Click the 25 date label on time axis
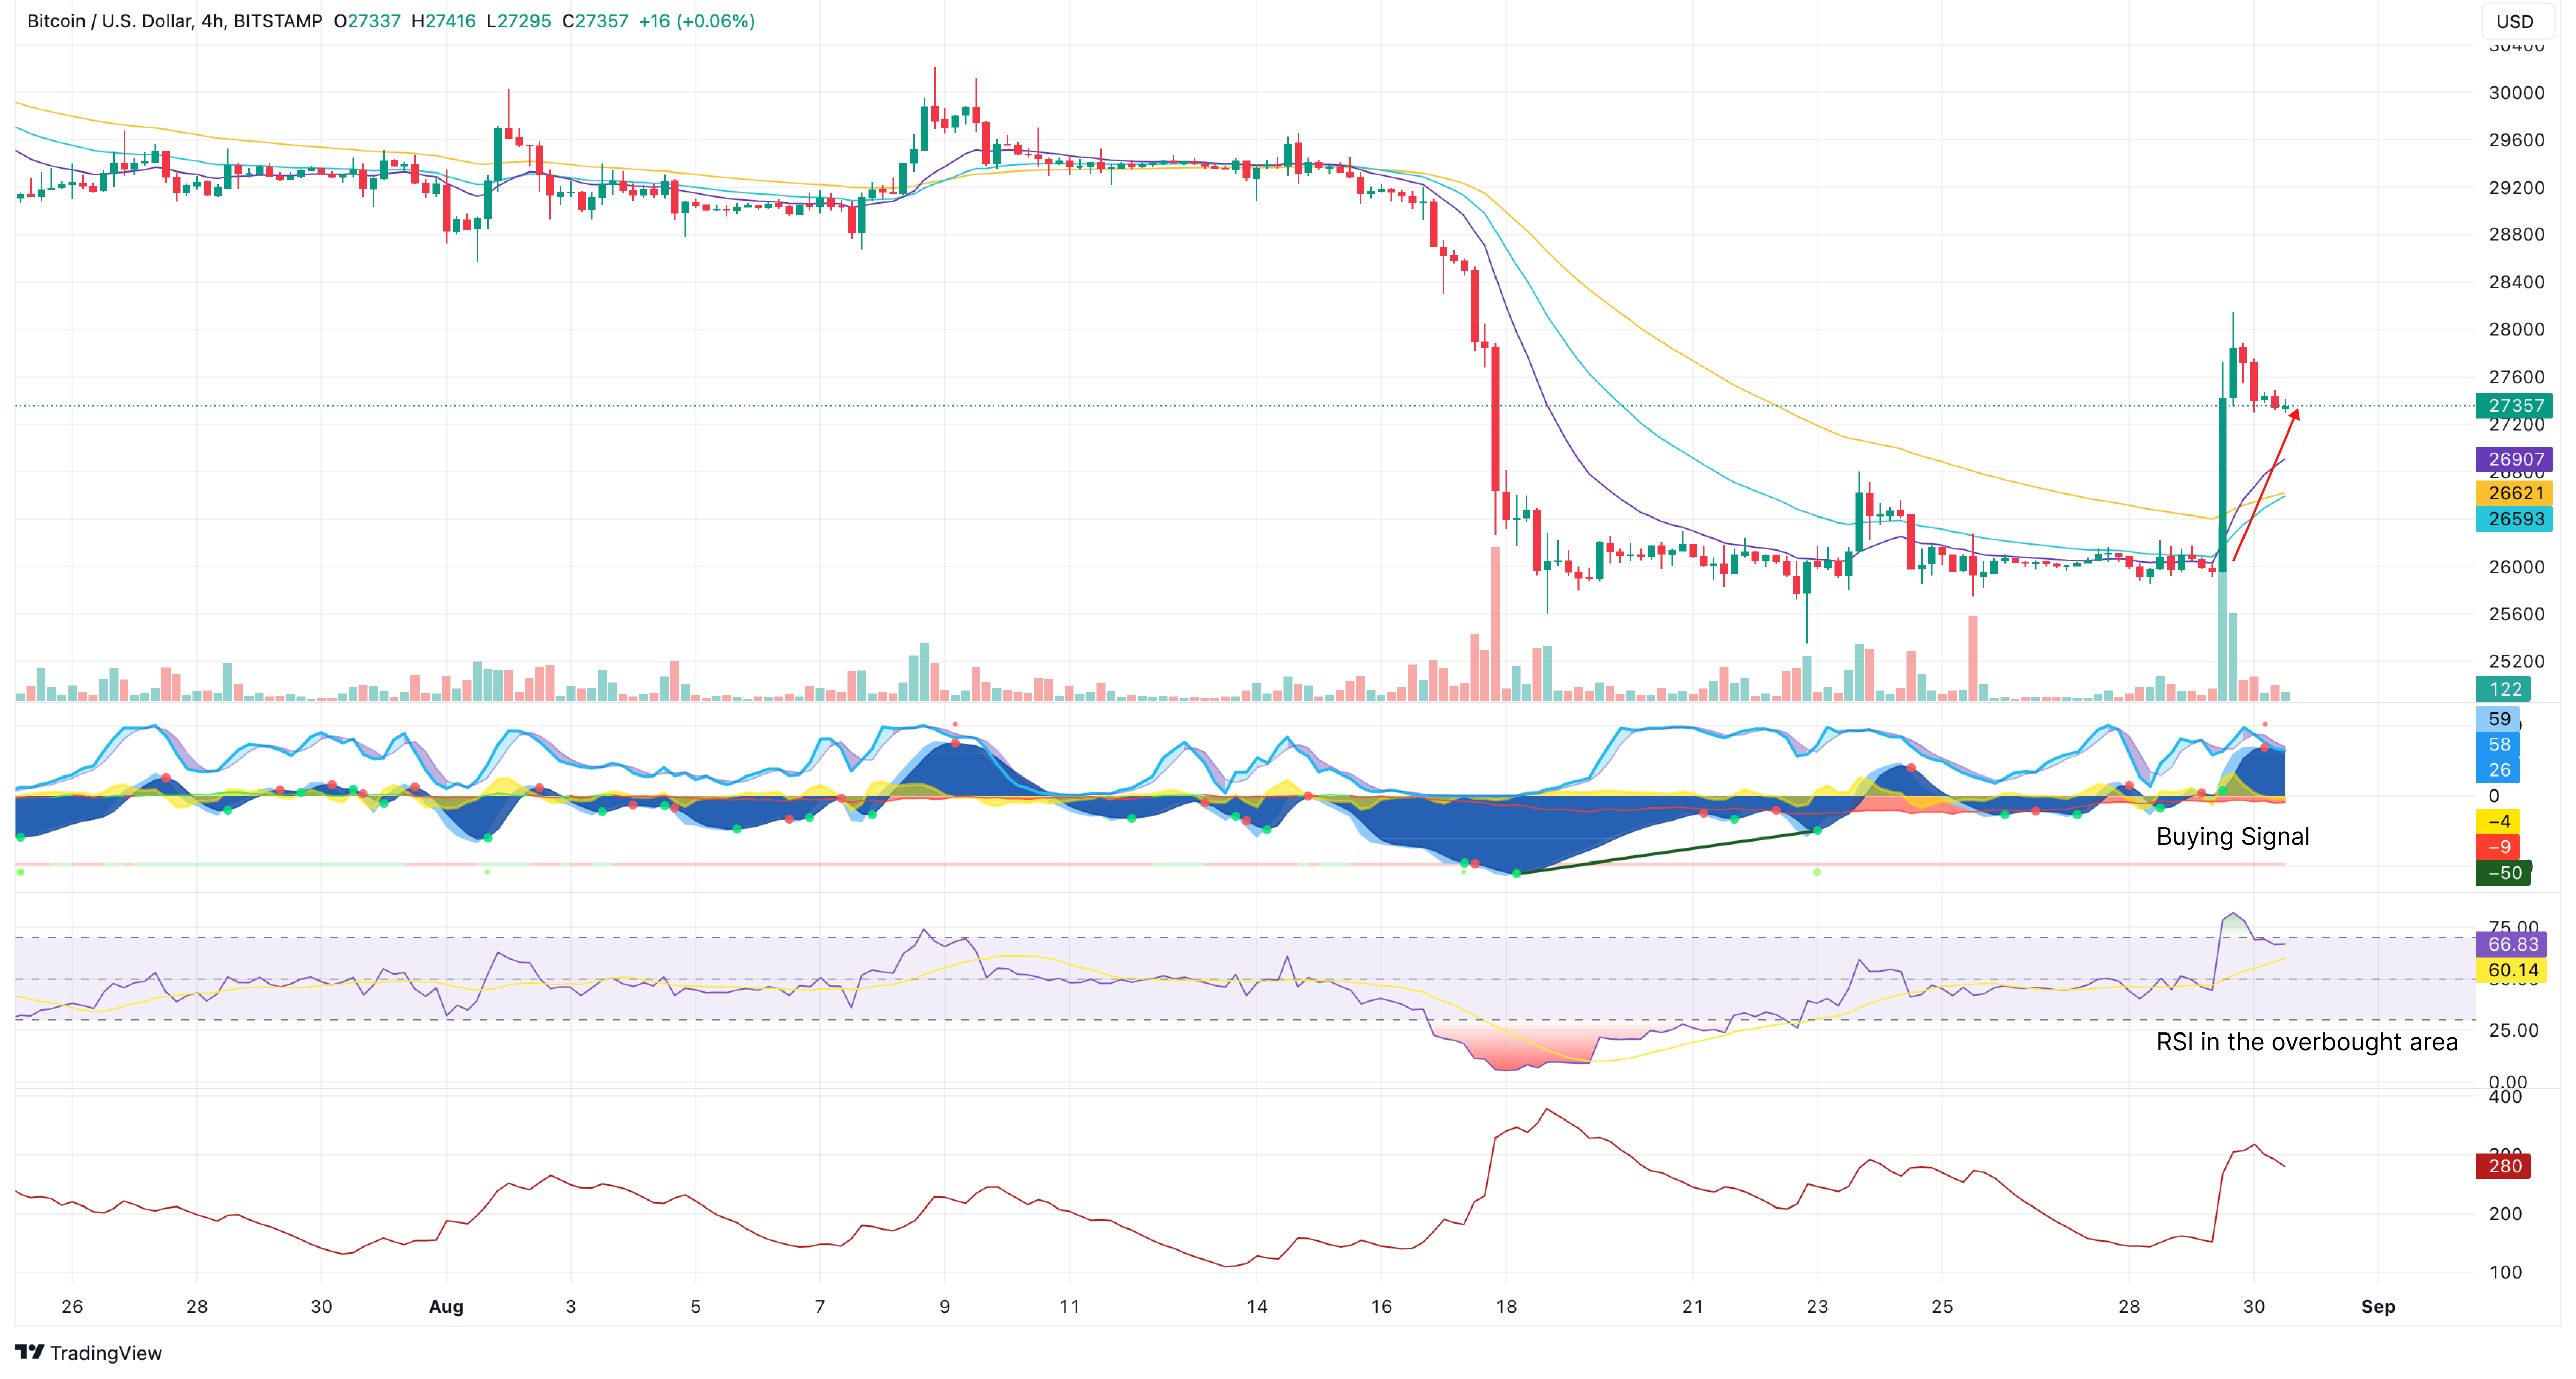 1942,1306
